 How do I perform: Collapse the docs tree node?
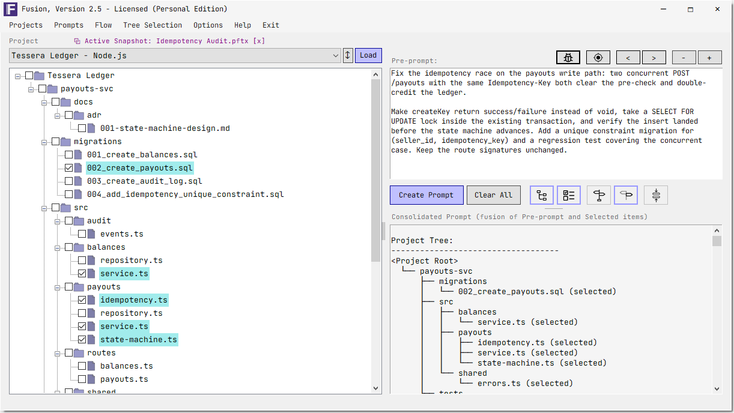pos(44,103)
